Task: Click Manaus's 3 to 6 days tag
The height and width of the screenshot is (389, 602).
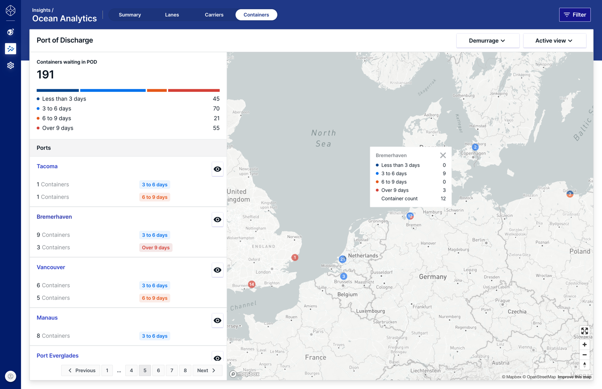Action: tap(155, 336)
